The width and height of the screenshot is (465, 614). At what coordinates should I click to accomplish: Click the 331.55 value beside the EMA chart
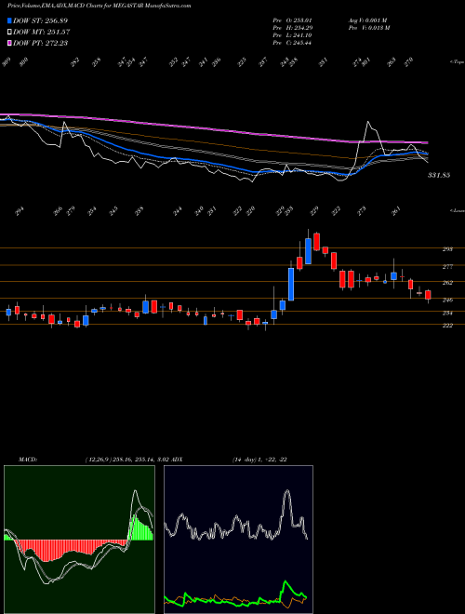click(x=438, y=175)
